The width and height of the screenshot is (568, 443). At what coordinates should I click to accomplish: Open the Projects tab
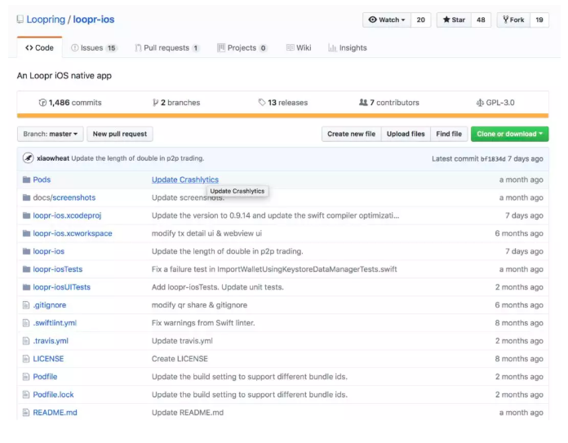pos(242,48)
